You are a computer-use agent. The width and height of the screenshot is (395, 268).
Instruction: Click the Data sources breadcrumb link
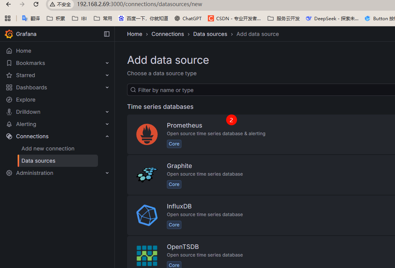[x=210, y=34]
